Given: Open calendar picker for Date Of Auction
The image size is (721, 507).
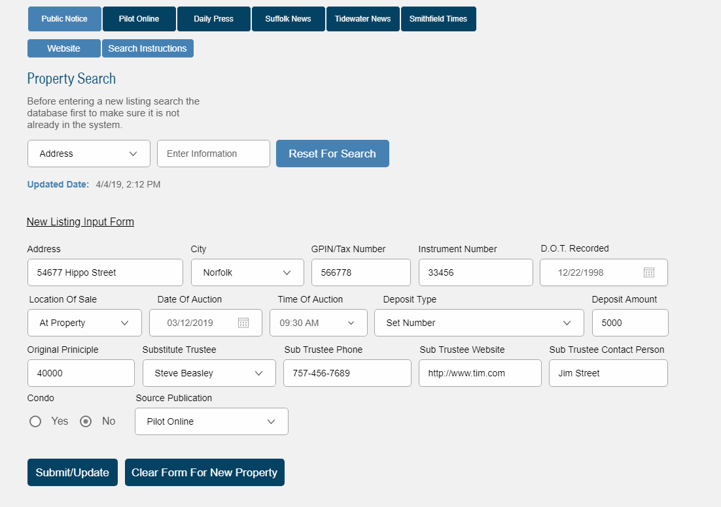Looking at the screenshot, I should [243, 323].
